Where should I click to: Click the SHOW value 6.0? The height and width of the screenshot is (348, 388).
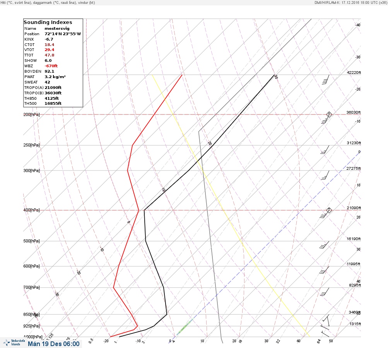click(48, 61)
